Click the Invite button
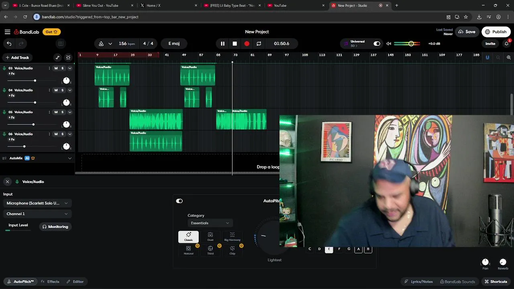Screen dimensions: 514x289 [490, 43]
